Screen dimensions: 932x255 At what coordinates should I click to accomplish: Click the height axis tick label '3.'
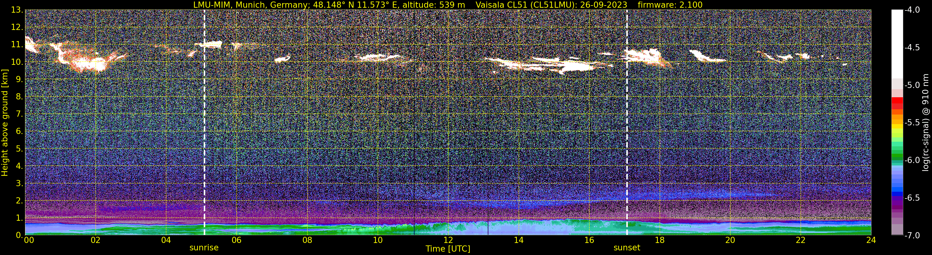pos(19,183)
